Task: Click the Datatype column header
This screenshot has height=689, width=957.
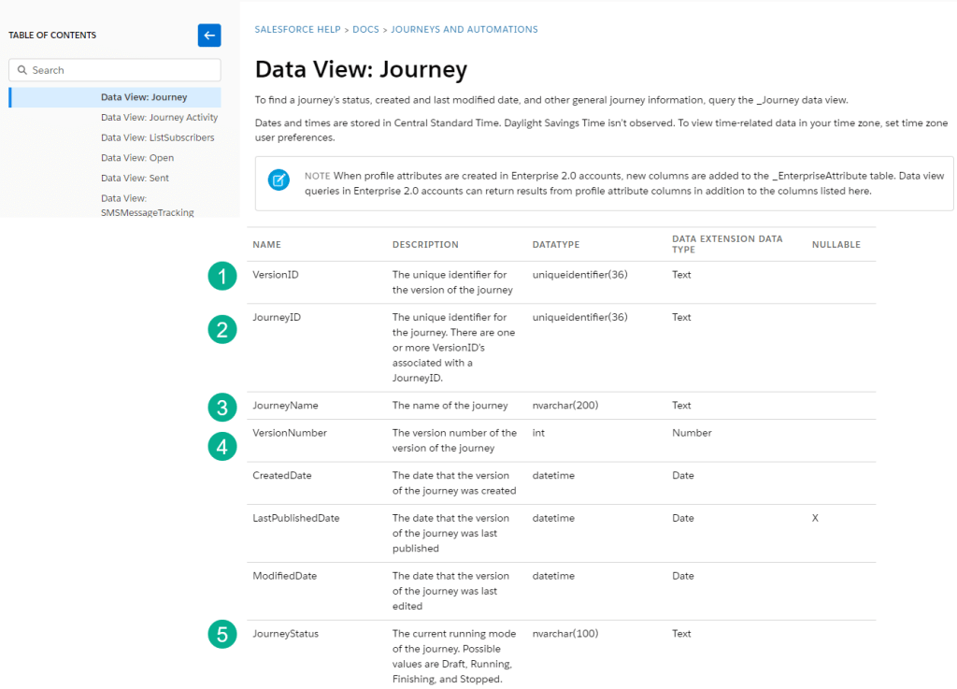Action: 556,245
